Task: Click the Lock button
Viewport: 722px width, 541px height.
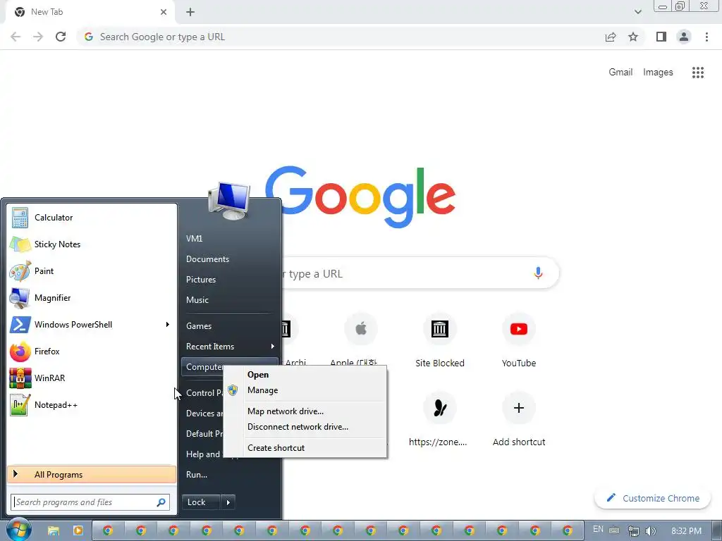Action: pos(201,502)
